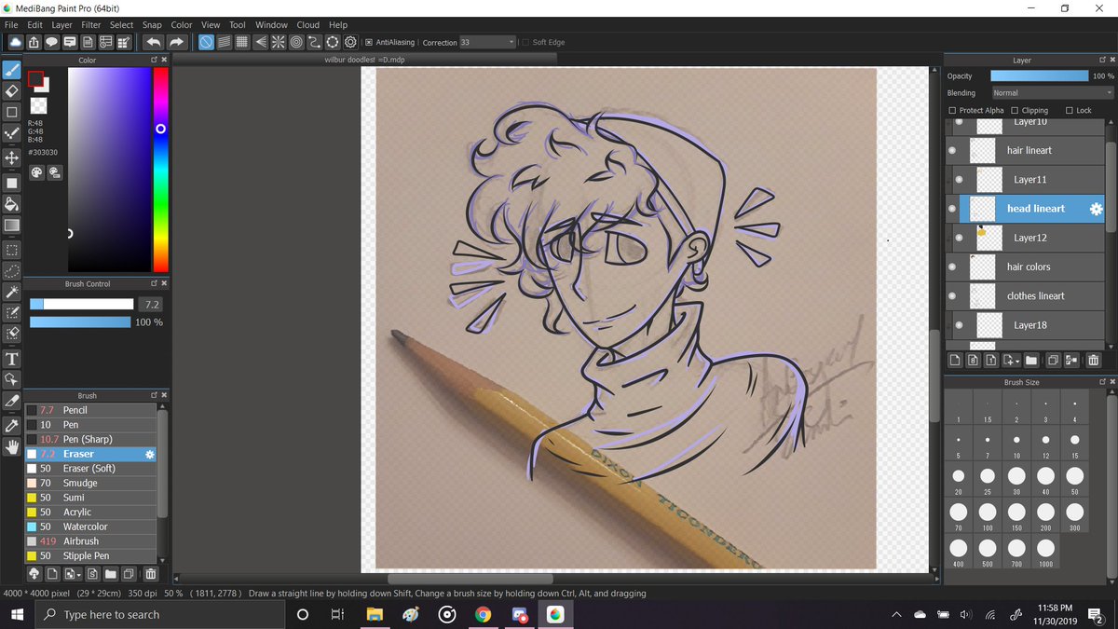Select the Pen (Sharp) brush
This screenshot has height=629, width=1118.
click(x=90, y=439)
